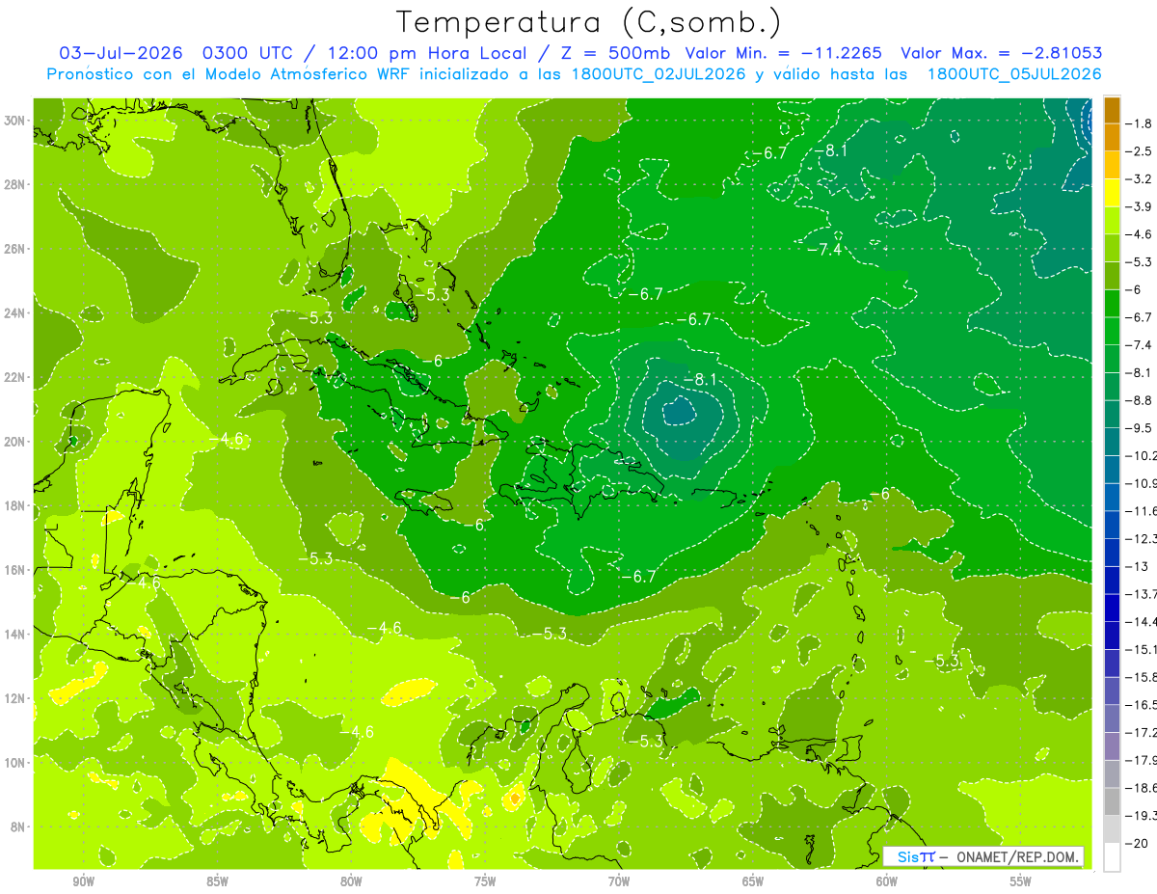Click the 26N latitude axis label

pyautogui.click(x=15, y=249)
